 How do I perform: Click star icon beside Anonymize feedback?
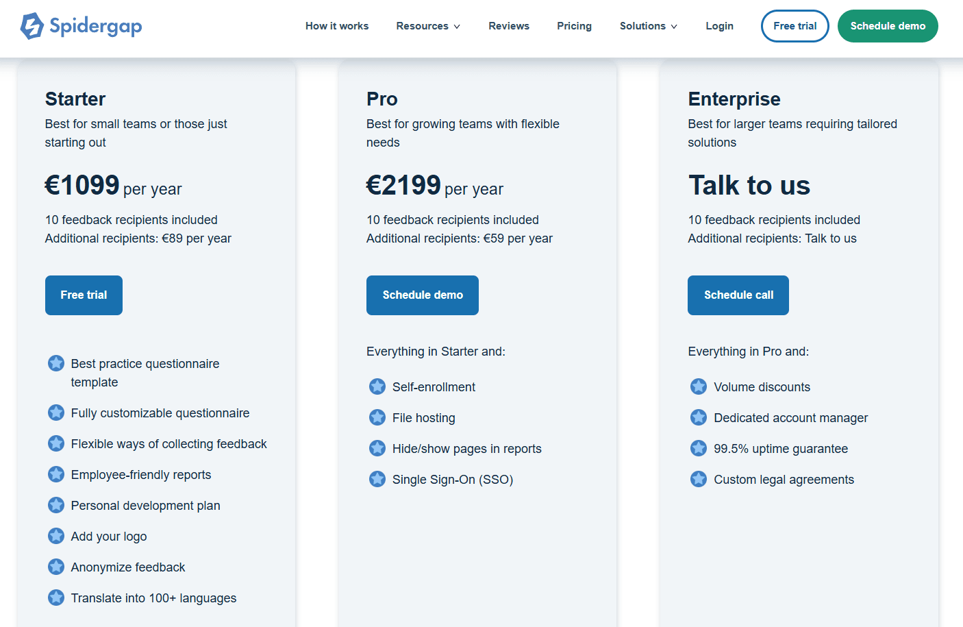coord(56,567)
